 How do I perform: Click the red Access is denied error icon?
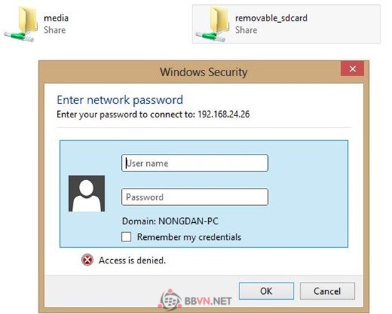(x=87, y=260)
